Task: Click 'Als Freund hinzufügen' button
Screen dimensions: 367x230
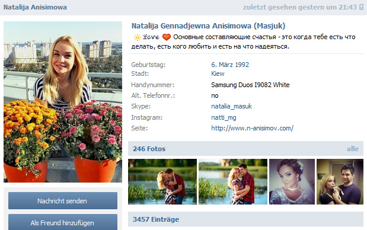Action: point(63,222)
